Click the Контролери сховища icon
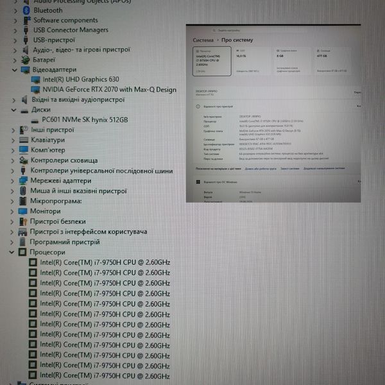The image size is (385, 385). (24, 160)
